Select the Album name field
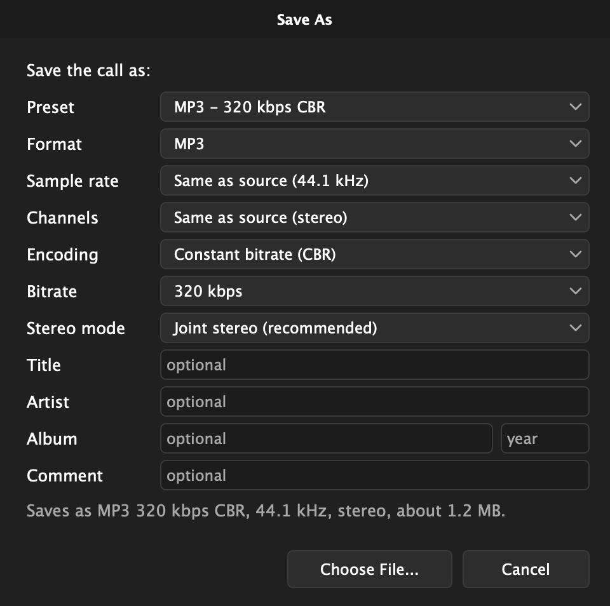This screenshot has height=606, width=610. pos(327,438)
